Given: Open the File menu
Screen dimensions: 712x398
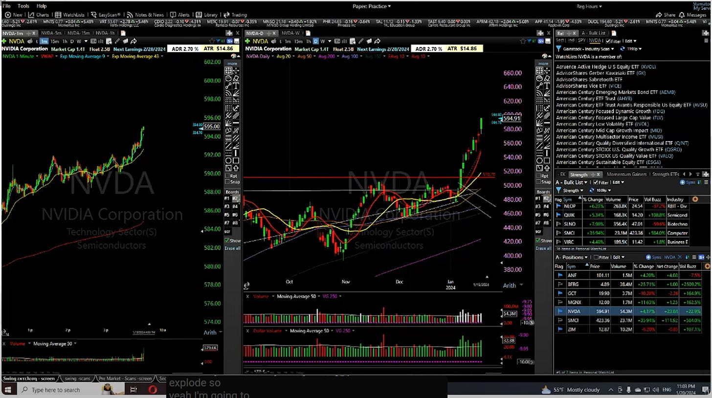Looking at the screenshot, I should coord(6,6).
